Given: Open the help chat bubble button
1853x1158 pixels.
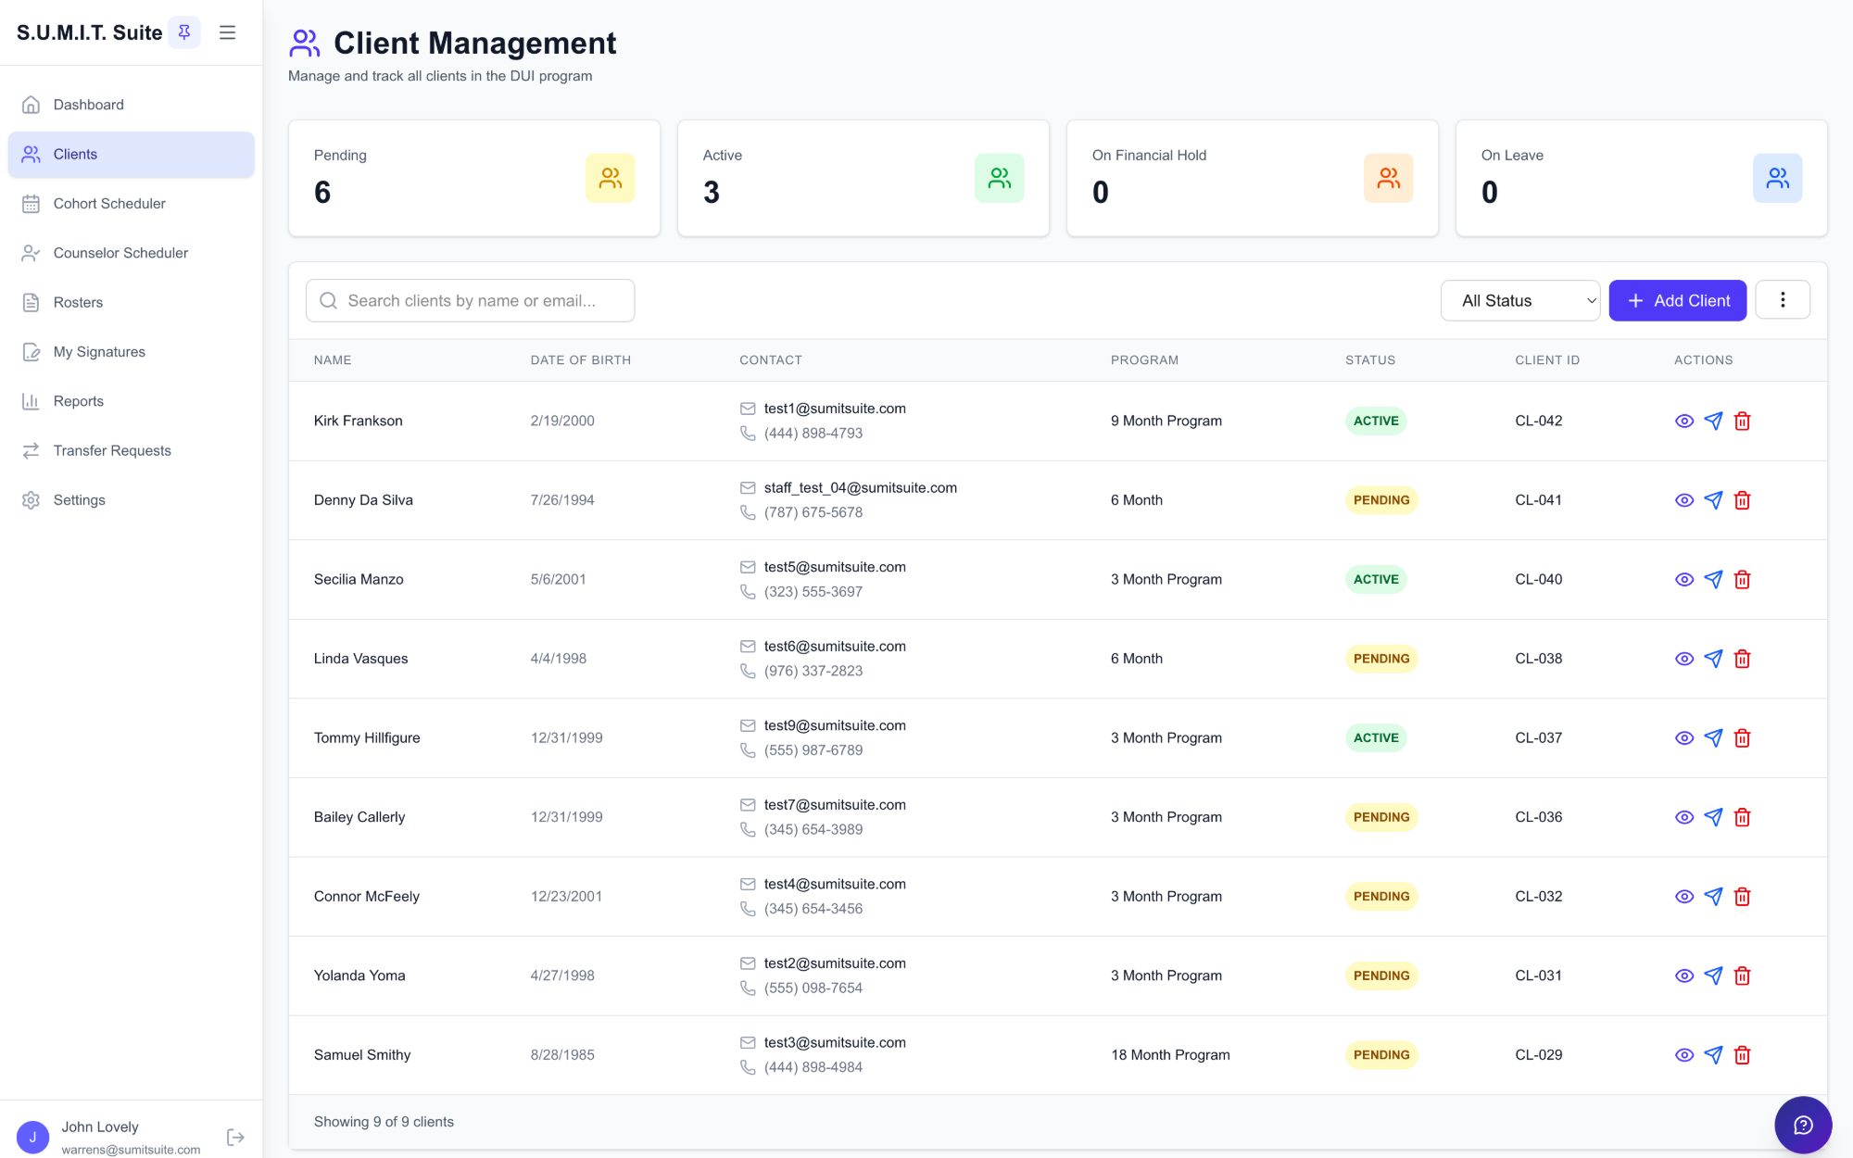Looking at the screenshot, I should [x=1803, y=1125].
